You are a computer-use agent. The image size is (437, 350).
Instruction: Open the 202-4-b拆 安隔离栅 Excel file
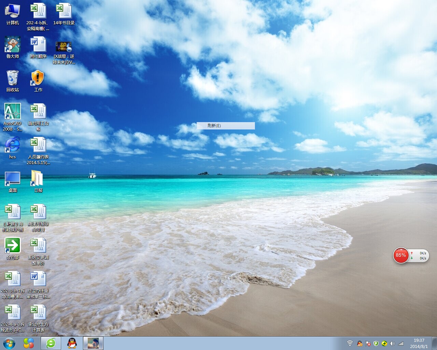pyautogui.click(x=38, y=17)
